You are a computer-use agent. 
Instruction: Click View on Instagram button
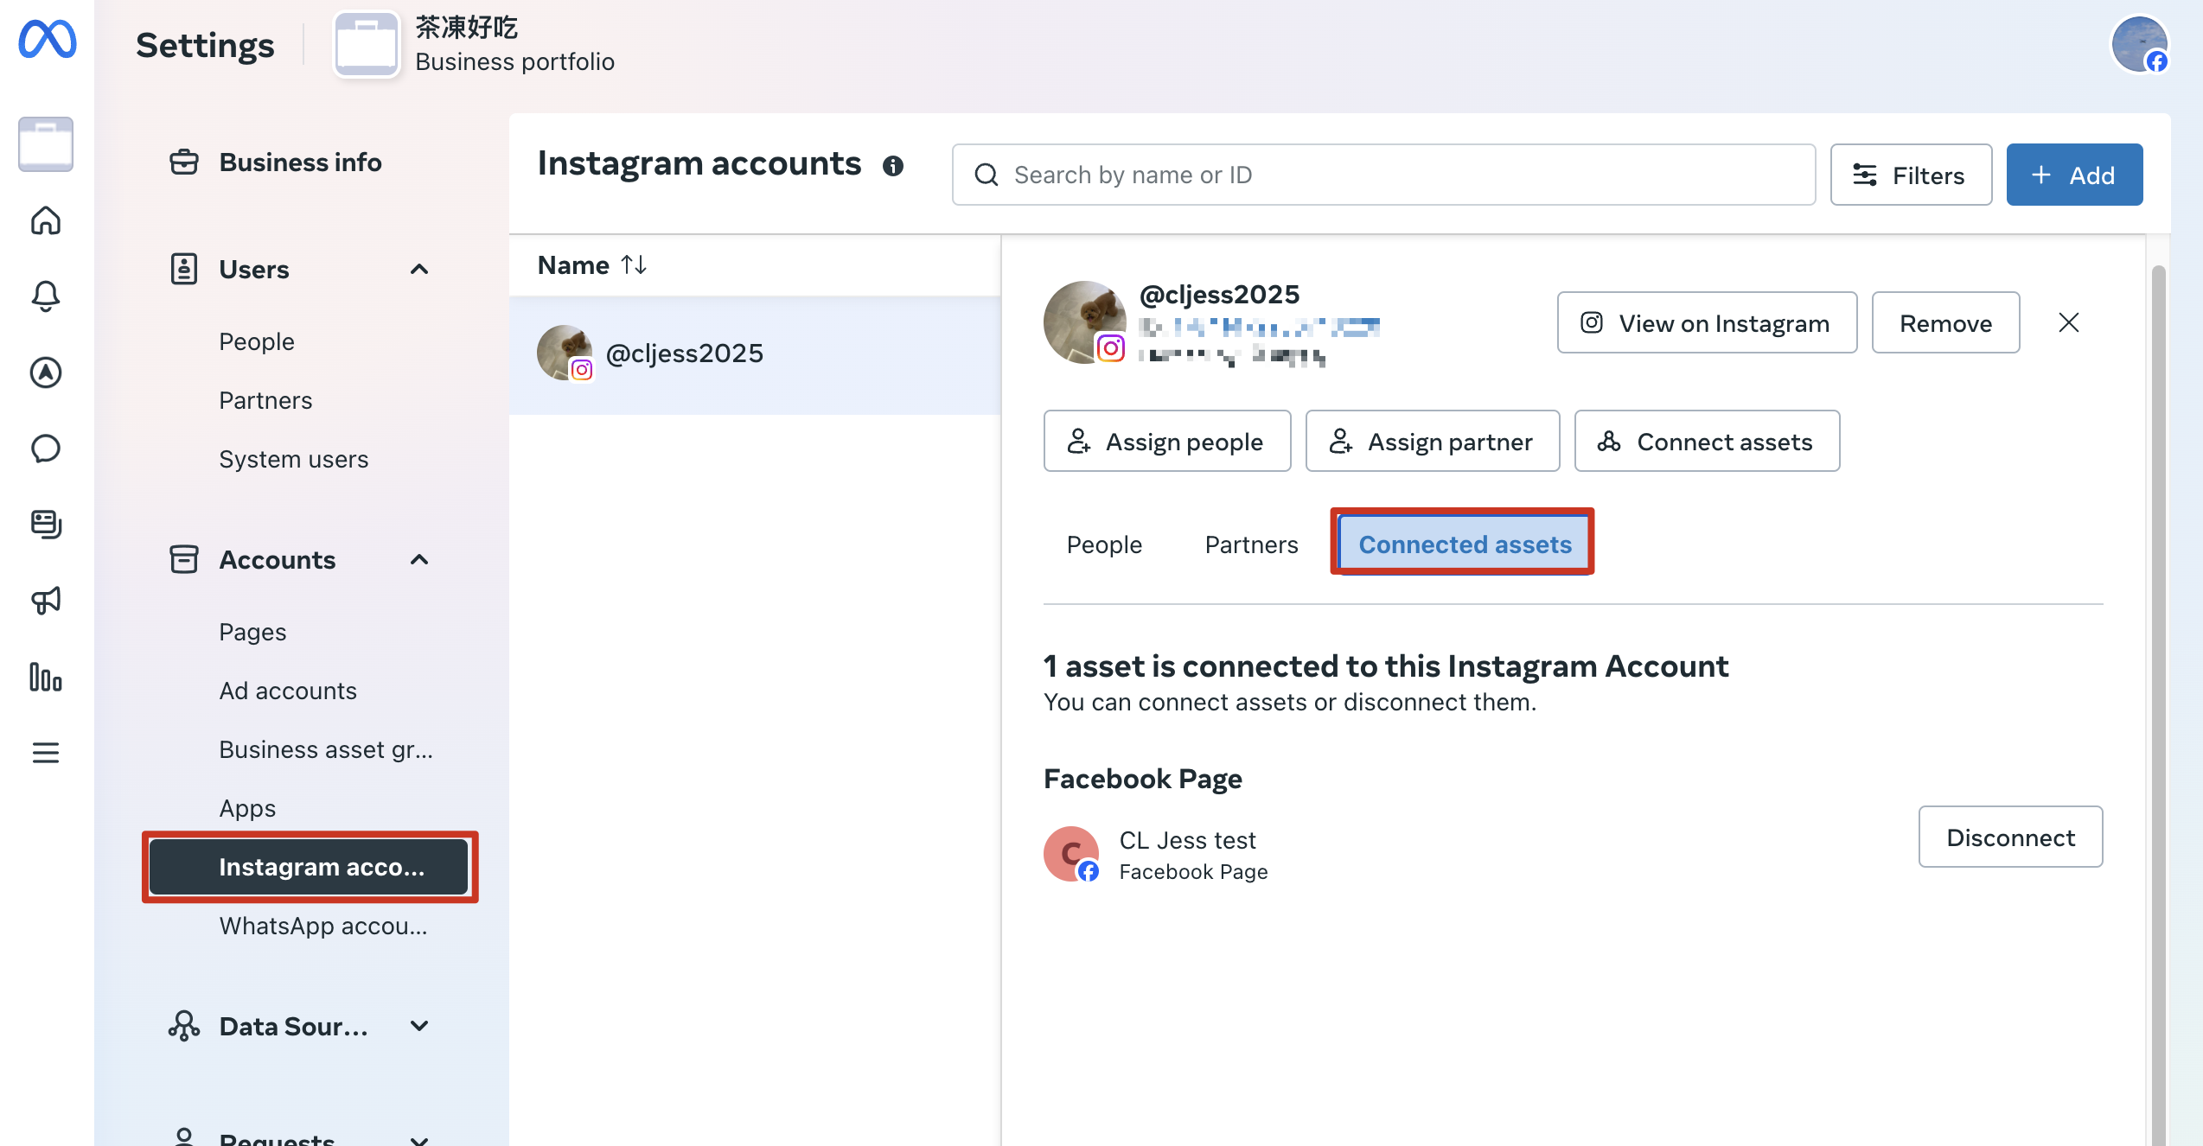pos(1707,322)
